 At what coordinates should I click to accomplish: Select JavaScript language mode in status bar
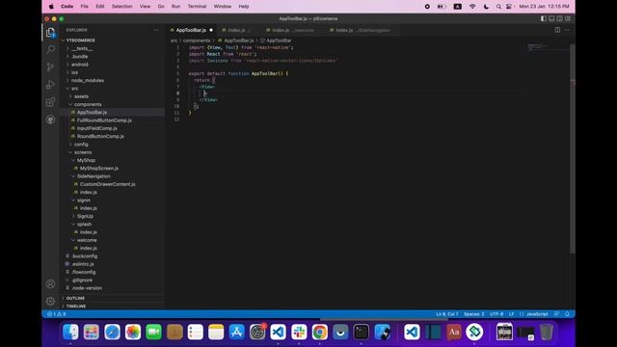click(x=537, y=314)
